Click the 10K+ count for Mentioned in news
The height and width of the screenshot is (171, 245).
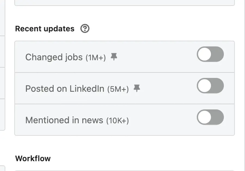click(117, 121)
